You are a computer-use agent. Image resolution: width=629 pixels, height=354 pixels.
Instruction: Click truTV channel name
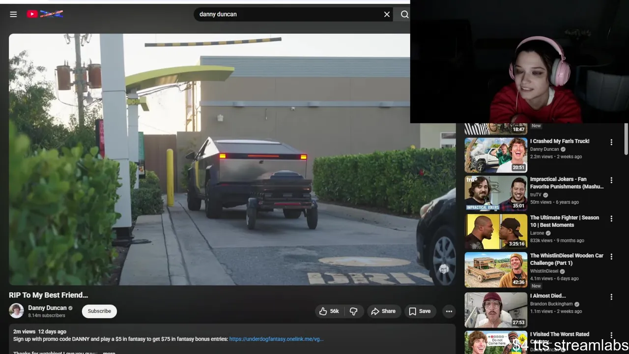536,195
